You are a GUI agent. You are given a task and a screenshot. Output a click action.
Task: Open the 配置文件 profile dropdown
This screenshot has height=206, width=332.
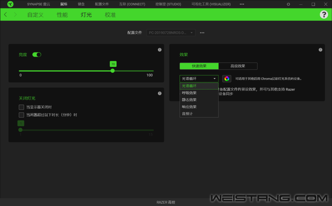(x=171, y=33)
